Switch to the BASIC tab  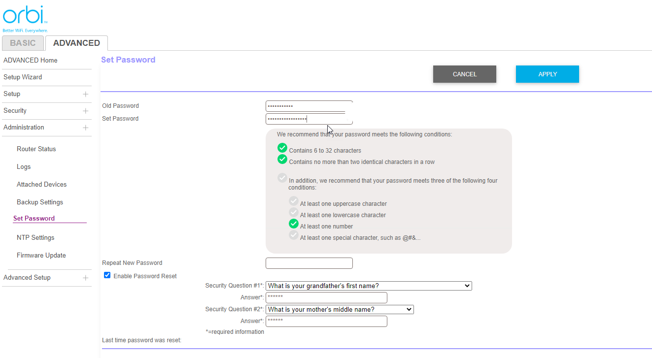tap(23, 43)
